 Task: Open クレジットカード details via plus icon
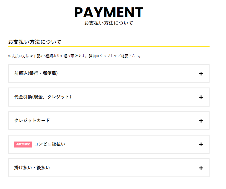click(x=201, y=121)
